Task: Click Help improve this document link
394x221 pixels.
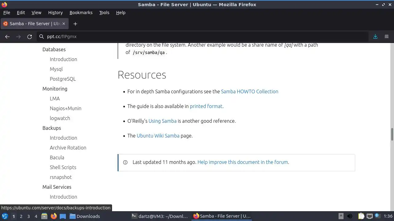Action: click(243, 162)
